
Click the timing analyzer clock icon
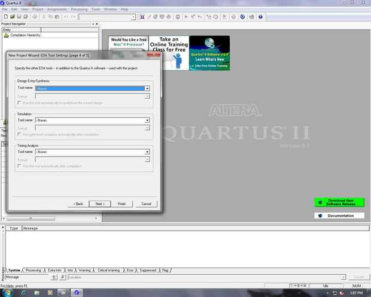[x=216, y=17]
